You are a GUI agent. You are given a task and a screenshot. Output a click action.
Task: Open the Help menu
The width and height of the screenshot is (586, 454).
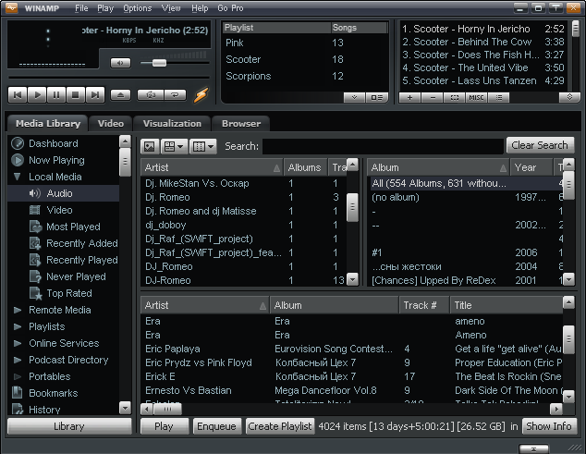200,7
